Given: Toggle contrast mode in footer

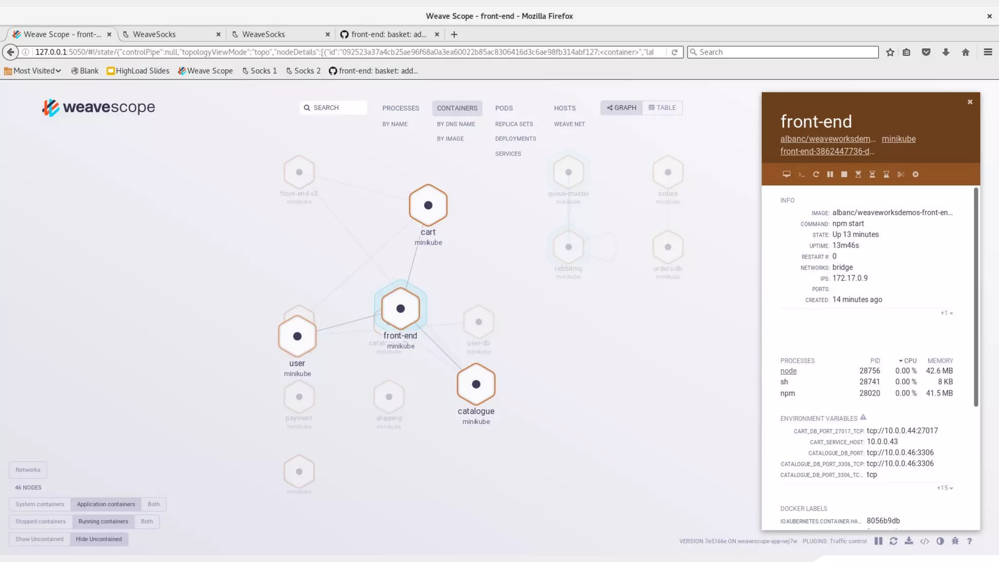Looking at the screenshot, I should pos(940,541).
